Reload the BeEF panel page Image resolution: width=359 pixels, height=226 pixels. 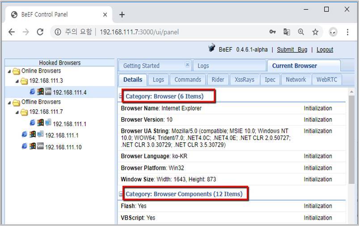point(40,32)
